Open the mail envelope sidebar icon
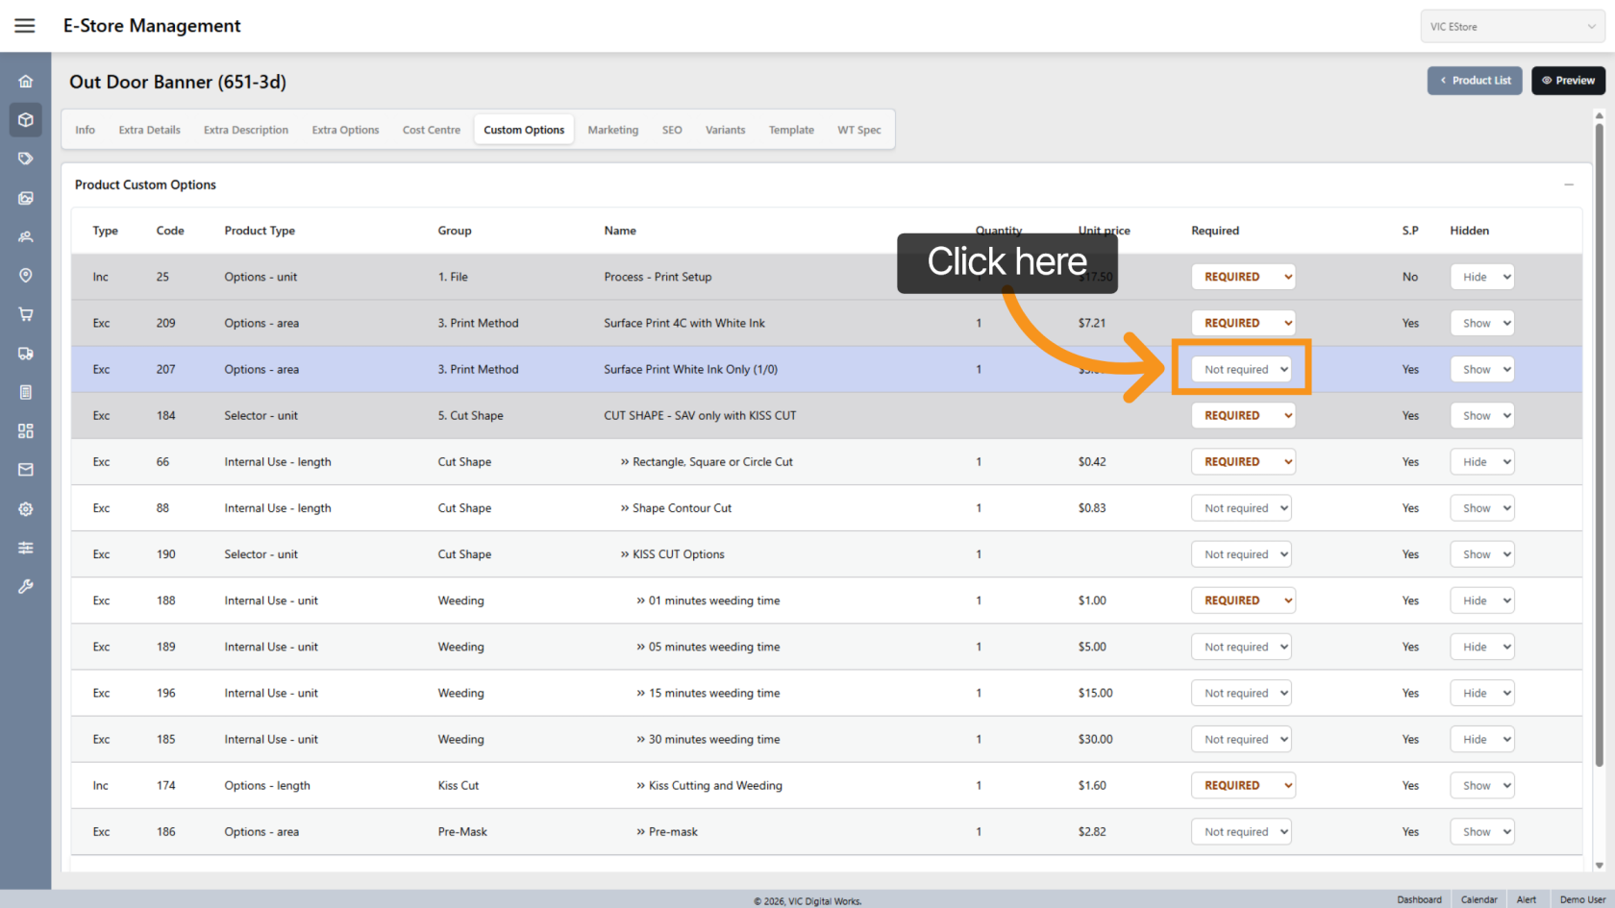The height and width of the screenshot is (908, 1615). pos(26,470)
